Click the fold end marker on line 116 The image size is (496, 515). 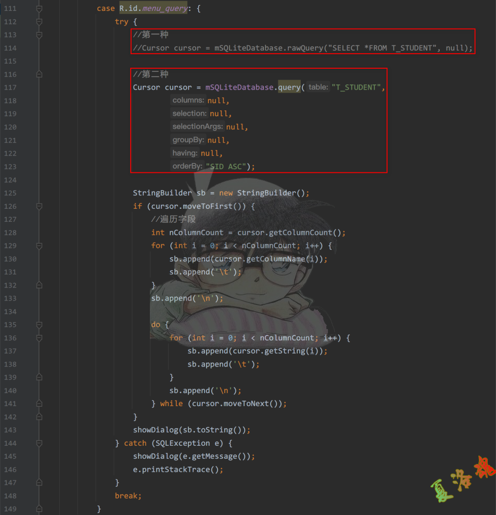(39, 74)
